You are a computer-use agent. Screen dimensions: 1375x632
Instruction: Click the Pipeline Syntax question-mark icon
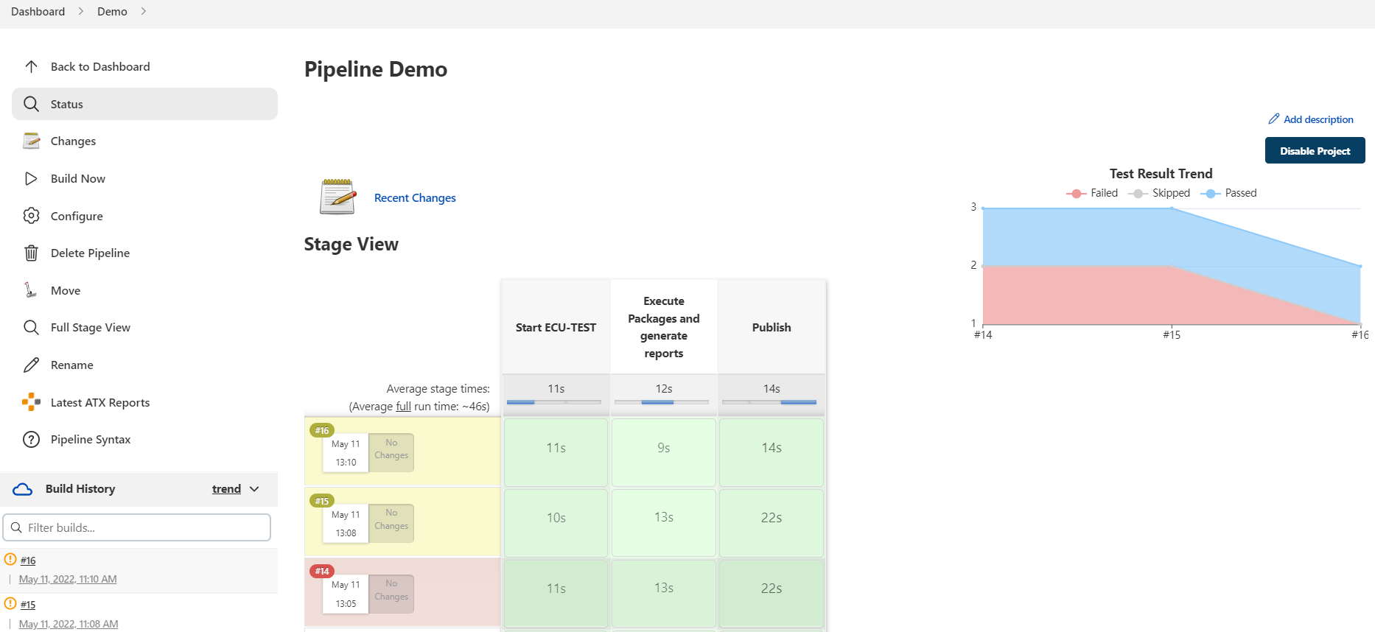tap(31, 439)
